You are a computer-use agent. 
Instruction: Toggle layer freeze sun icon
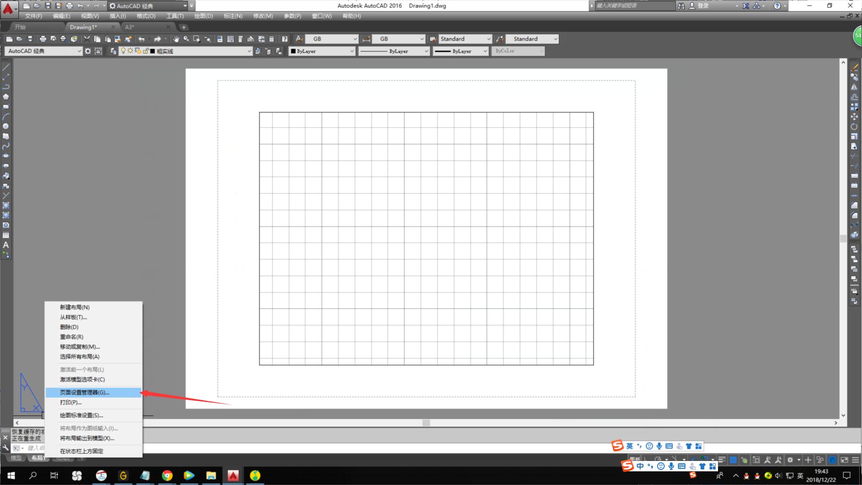130,51
